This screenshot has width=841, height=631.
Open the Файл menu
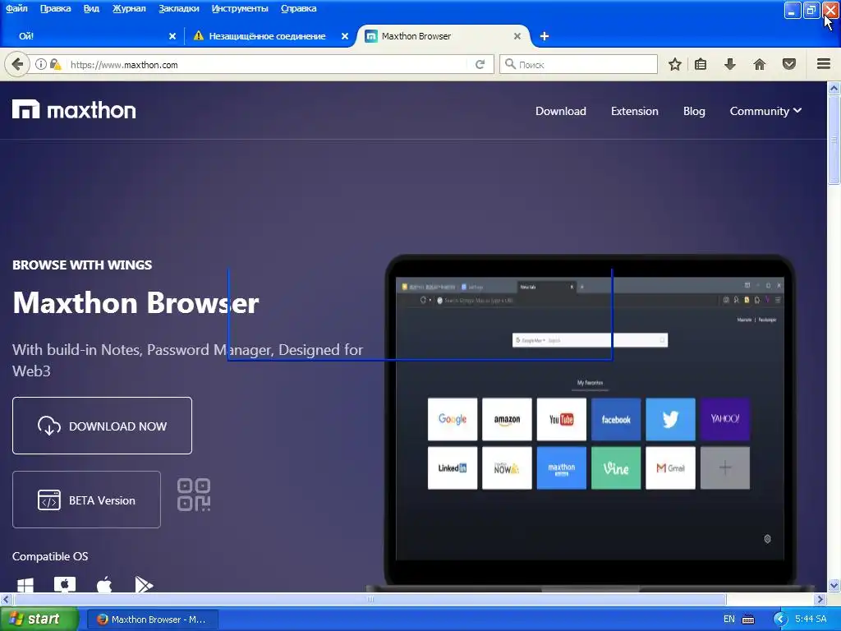click(16, 8)
